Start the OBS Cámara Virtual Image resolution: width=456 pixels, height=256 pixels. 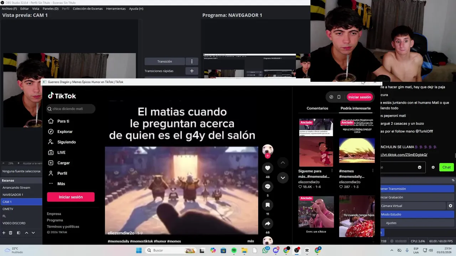413,206
